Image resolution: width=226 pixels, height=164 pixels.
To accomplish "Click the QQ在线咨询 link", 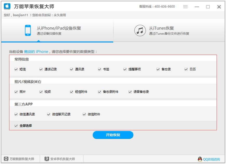I will pyautogui.click(x=211, y=159).
